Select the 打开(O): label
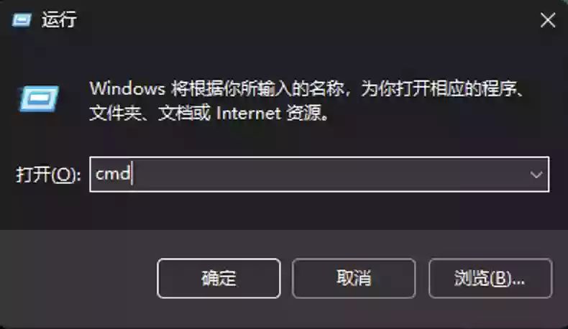The height and width of the screenshot is (329, 568). (x=48, y=175)
